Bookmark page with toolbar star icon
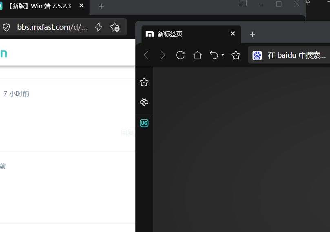 pyautogui.click(x=236, y=55)
